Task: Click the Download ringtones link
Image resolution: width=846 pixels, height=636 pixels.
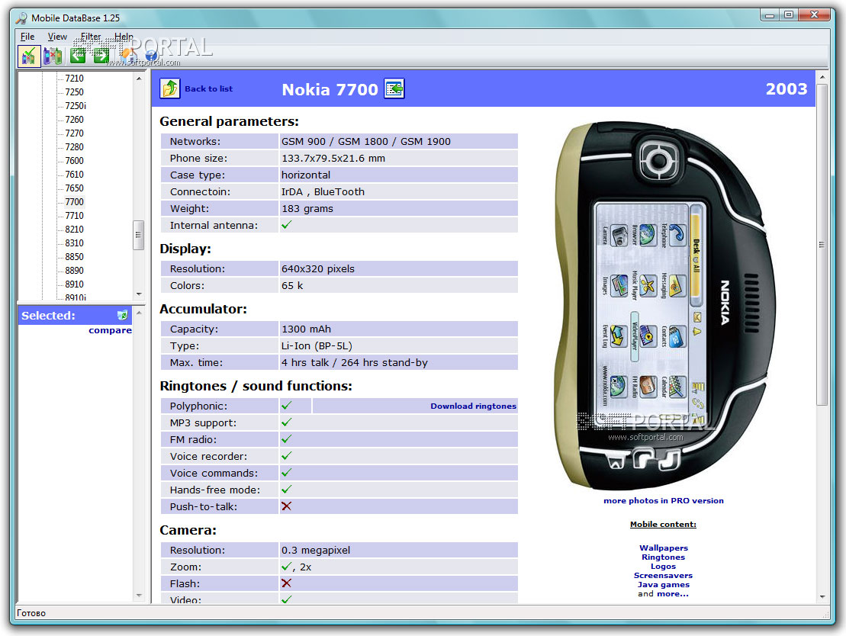Action: point(473,406)
